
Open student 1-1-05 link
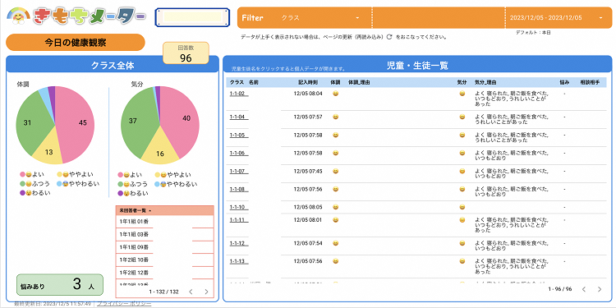238,135
